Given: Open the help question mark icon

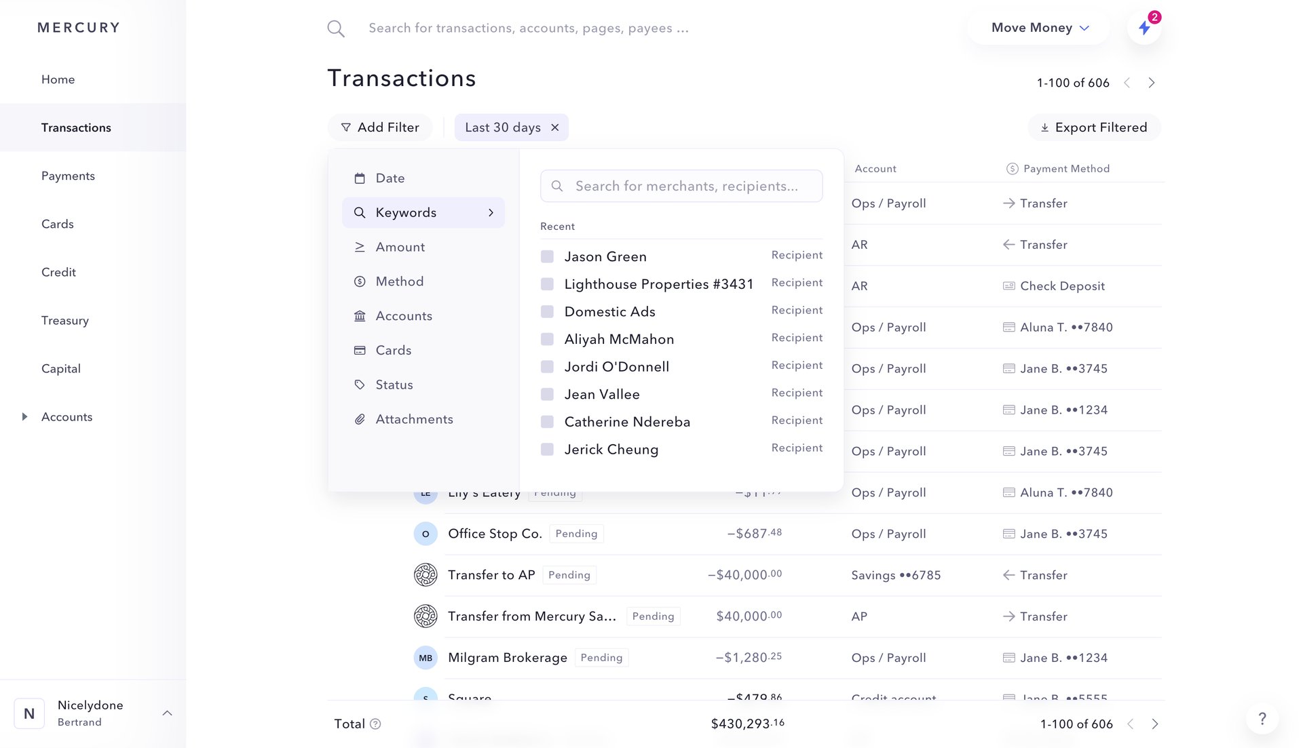Looking at the screenshot, I should pyautogui.click(x=1262, y=718).
